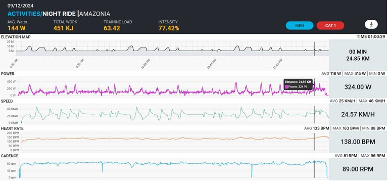Click the power MIN 0 W stat
Screen dimensions: 388x183
(377, 73)
